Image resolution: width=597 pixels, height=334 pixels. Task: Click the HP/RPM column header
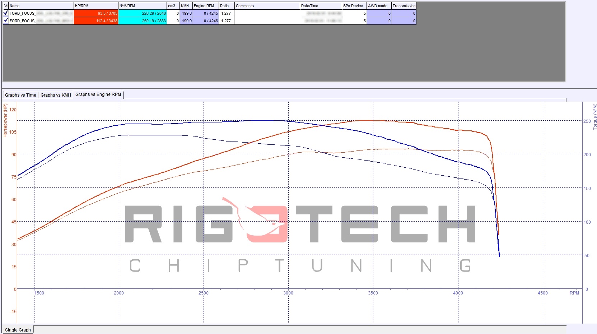point(96,6)
